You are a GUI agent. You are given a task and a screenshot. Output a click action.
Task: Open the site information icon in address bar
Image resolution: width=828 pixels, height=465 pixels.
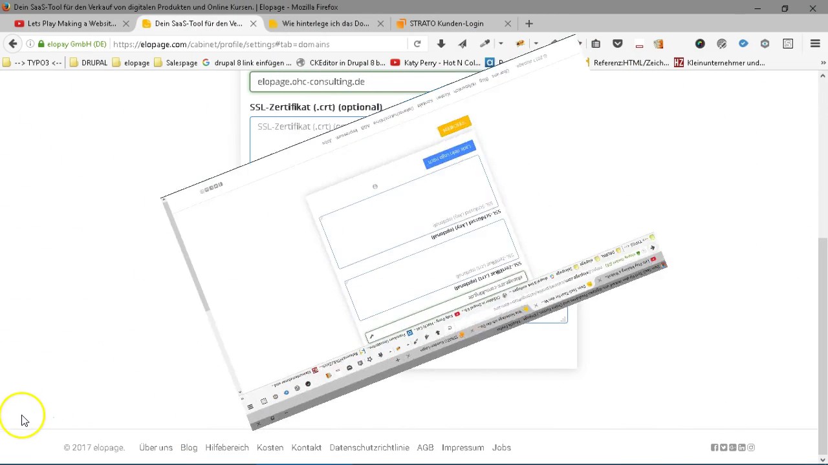click(x=30, y=44)
